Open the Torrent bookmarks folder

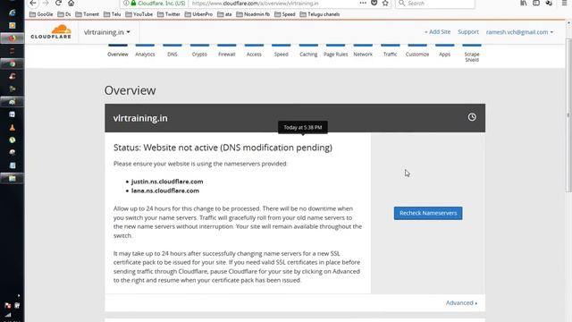pyautogui.click(x=88, y=14)
